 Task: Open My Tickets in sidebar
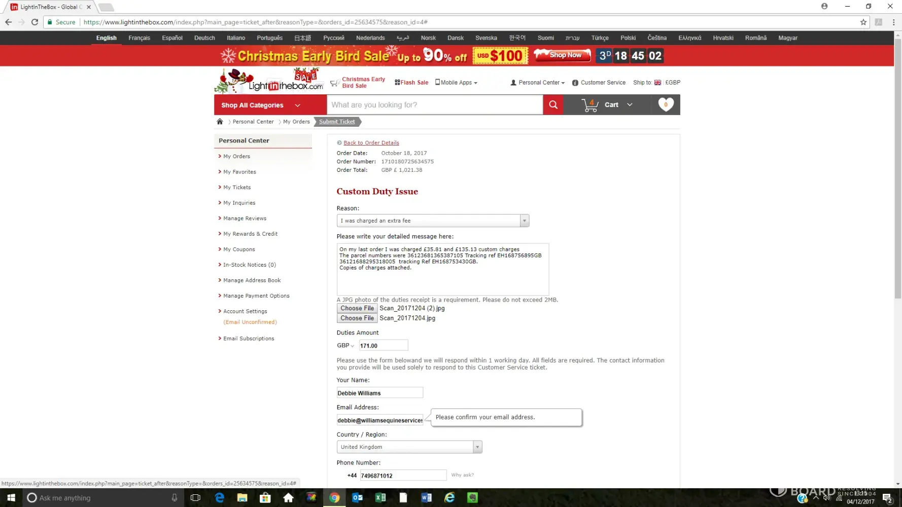(x=237, y=187)
